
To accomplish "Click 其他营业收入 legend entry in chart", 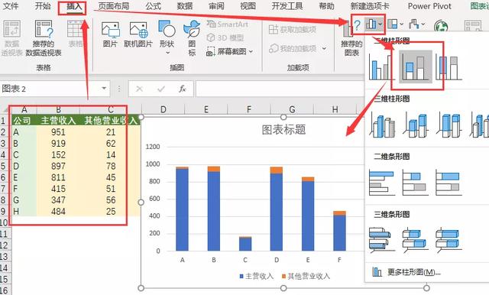I will tap(306, 277).
